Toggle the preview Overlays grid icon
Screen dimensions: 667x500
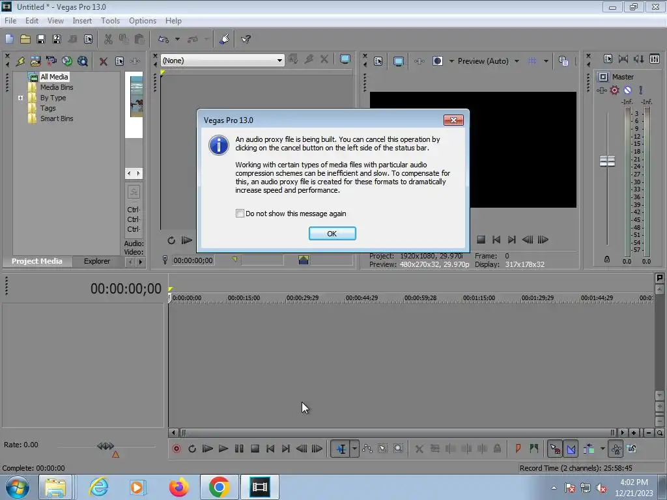pyautogui.click(x=532, y=61)
